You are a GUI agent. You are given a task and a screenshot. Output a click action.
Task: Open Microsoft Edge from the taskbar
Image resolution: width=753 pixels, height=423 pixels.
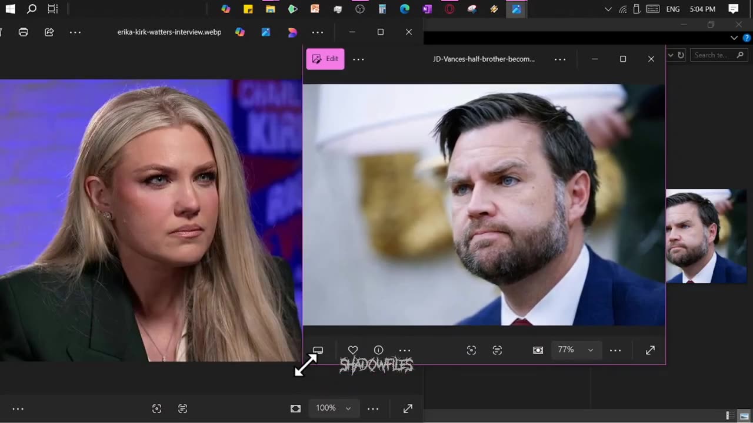click(x=405, y=9)
